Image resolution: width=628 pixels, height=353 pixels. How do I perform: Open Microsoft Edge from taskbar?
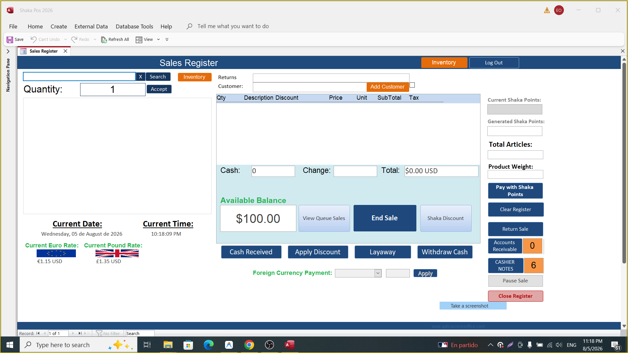208,345
